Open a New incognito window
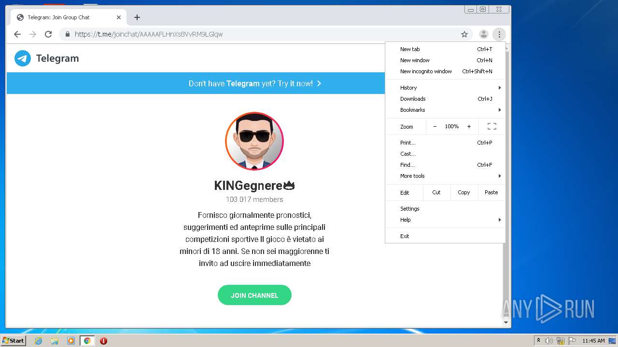The height and width of the screenshot is (347, 618). (x=445, y=71)
